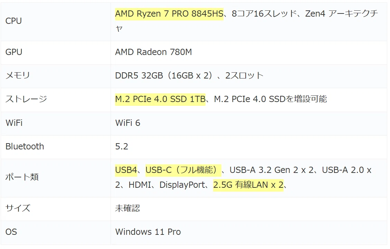Click highlighted USB-C（フル機能）text
Screen dimensions: 390x249
(x=183, y=170)
